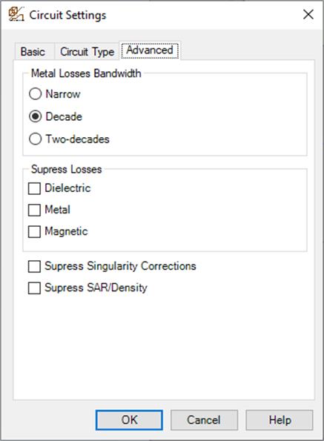The width and height of the screenshot is (324, 441).
Task: Open the Circuit Type tab
Action: pyautogui.click(x=87, y=52)
